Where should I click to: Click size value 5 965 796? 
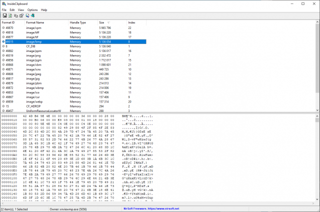point(105,27)
